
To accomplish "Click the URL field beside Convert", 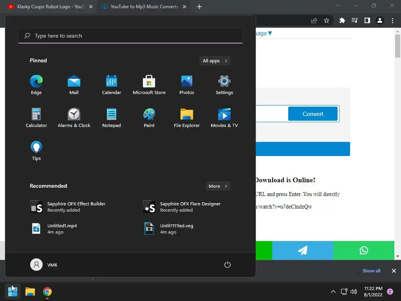I will [x=272, y=114].
